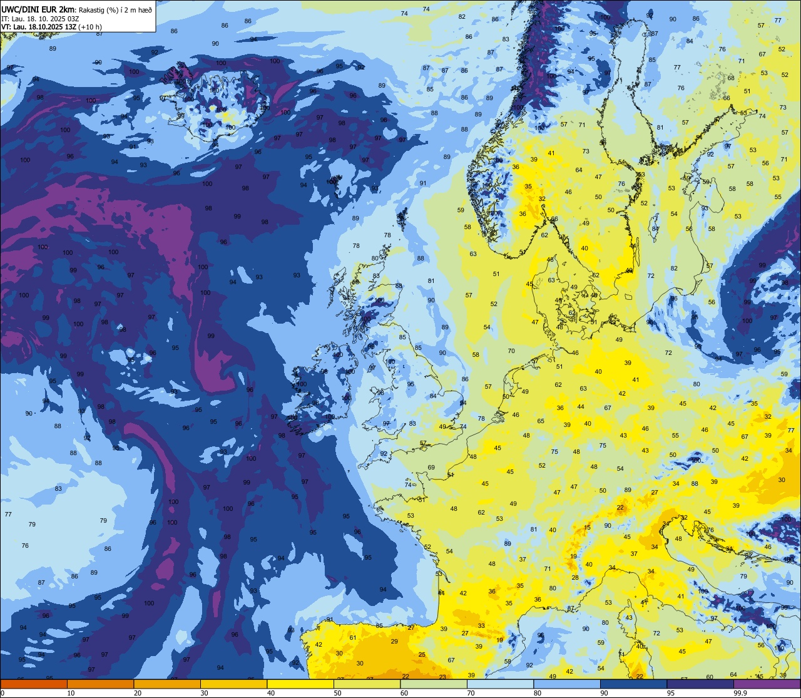Click the legend tick label "99.9"

(x=740, y=693)
